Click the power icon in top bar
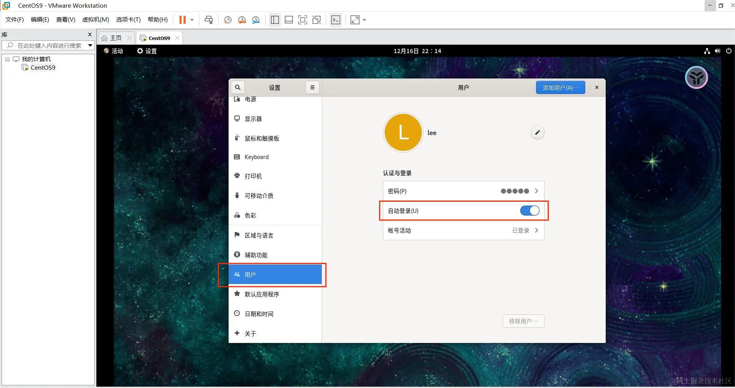 coord(728,50)
